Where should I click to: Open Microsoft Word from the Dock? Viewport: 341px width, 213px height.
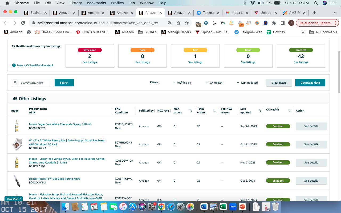tap(204, 206)
